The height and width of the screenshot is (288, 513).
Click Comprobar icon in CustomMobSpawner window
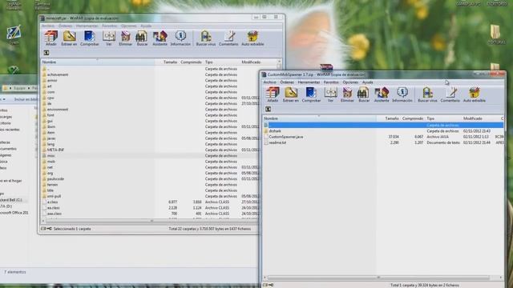pyautogui.click(x=311, y=94)
